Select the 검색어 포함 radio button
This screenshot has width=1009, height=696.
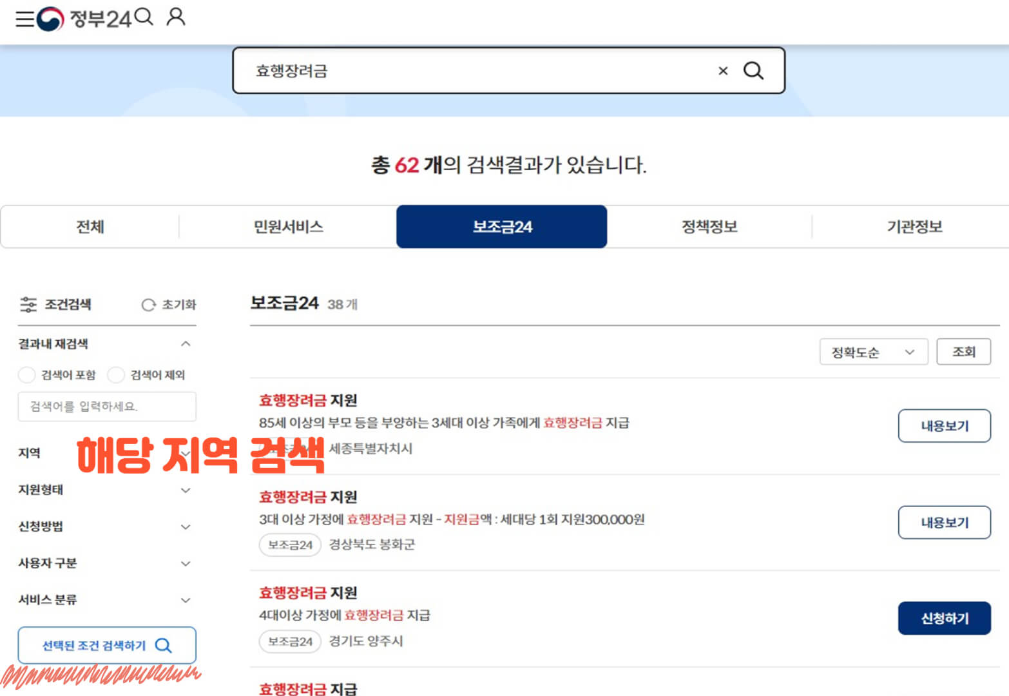point(26,374)
